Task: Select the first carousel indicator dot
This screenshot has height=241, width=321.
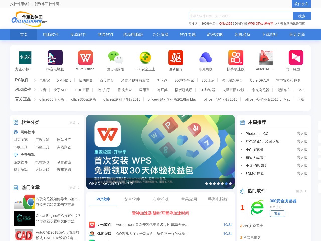Action: point(207,184)
